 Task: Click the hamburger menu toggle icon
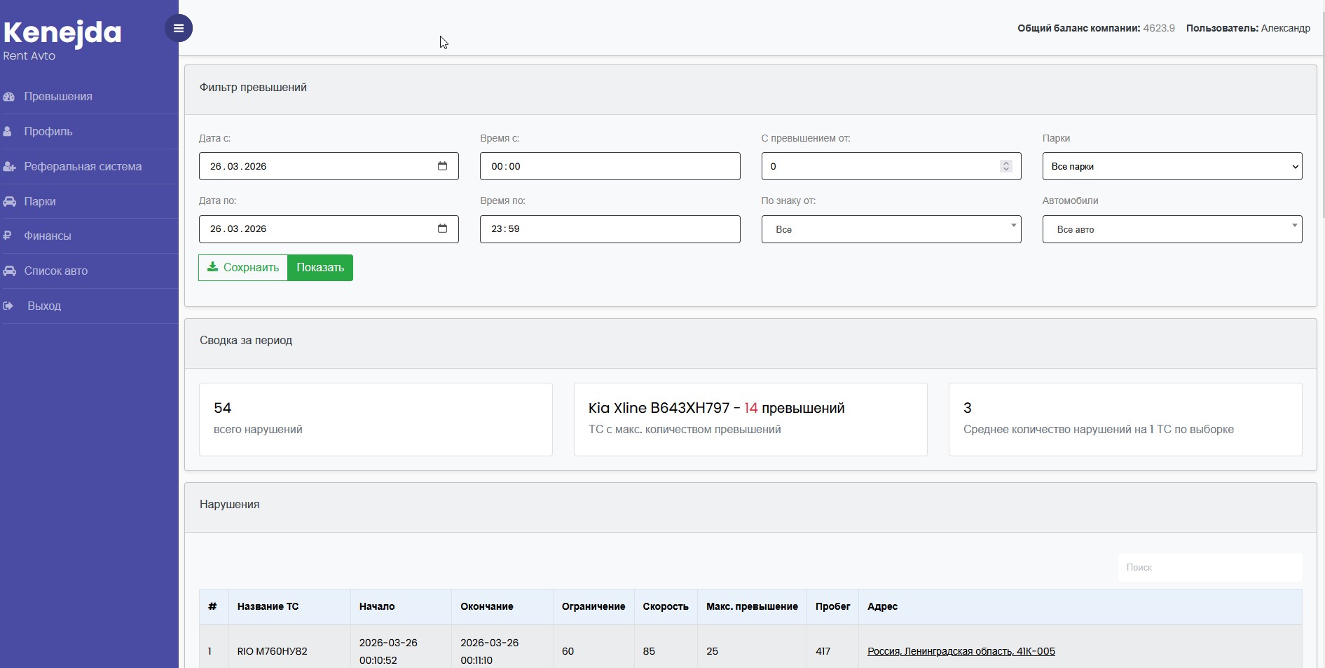click(x=179, y=28)
